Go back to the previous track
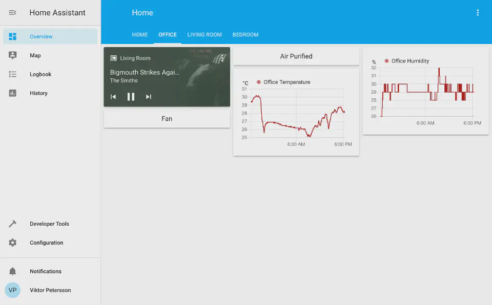This screenshot has width=492, height=305. pos(113,97)
